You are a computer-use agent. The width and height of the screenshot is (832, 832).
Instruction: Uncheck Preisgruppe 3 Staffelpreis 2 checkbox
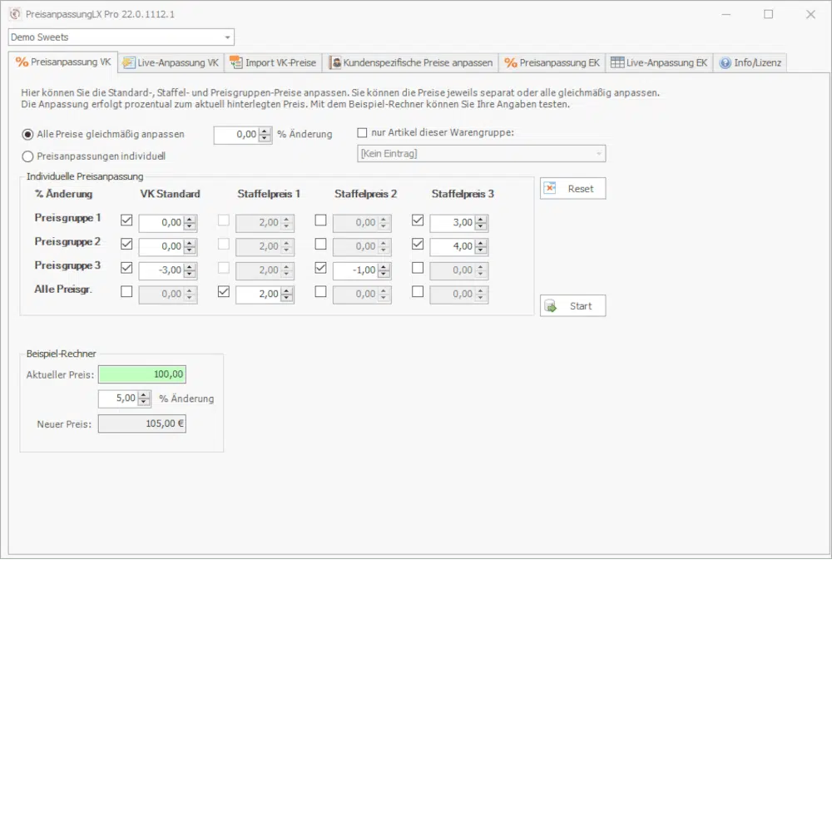[x=320, y=268]
